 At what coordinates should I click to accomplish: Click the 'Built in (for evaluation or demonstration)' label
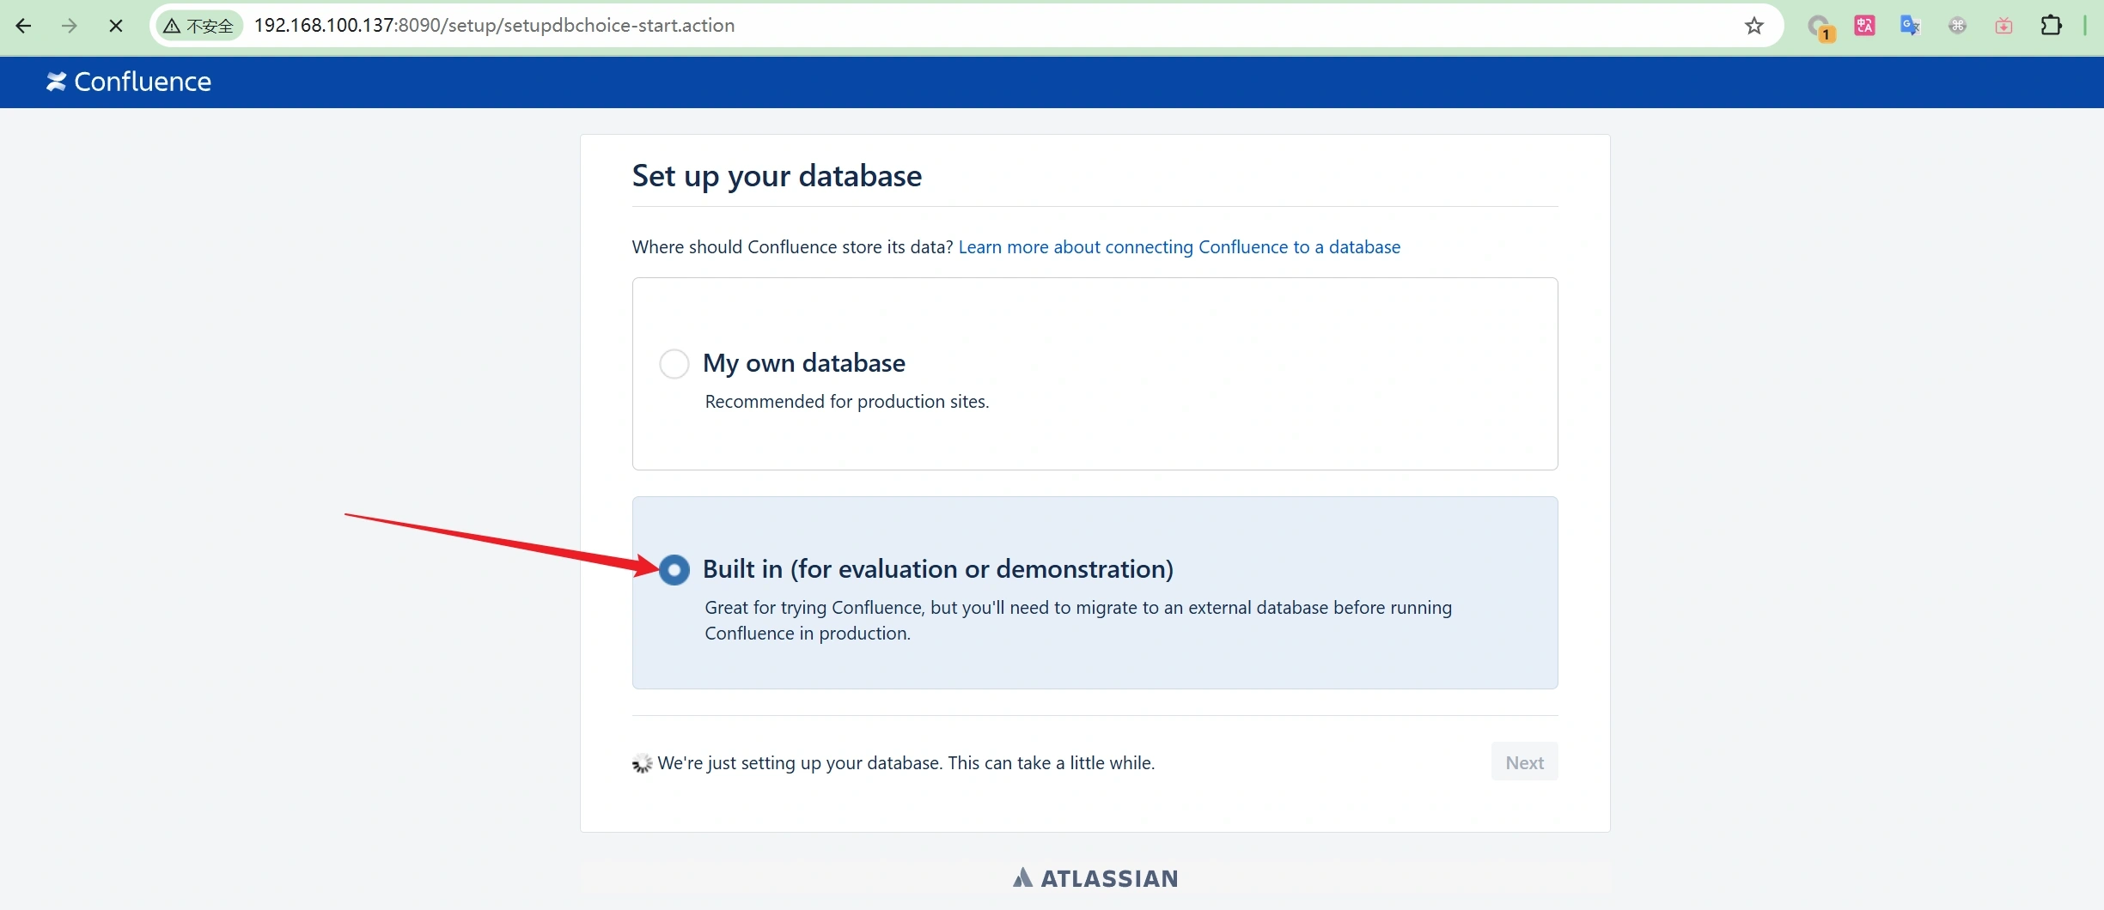point(937,569)
